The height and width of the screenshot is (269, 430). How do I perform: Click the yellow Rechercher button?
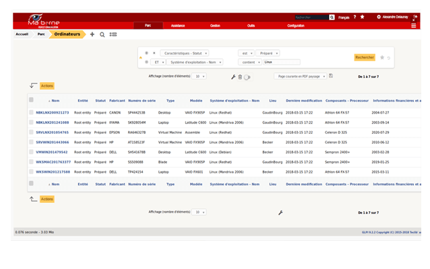tap(365, 57)
